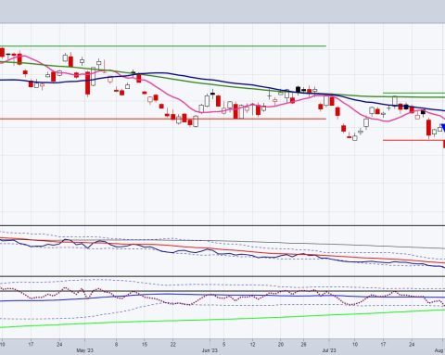Select the 20 date label on time axis
The width and height of the screenshot is (445, 355).
pos(281,344)
